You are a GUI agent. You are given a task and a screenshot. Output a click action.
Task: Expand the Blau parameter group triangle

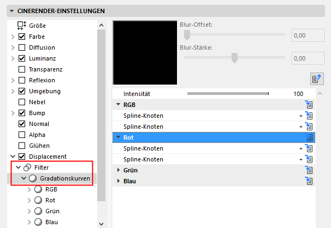[x=119, y=181]
